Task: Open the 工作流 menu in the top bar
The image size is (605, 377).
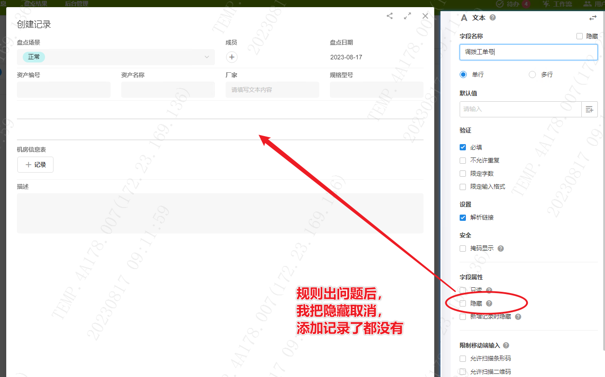Action: (557, 4)
